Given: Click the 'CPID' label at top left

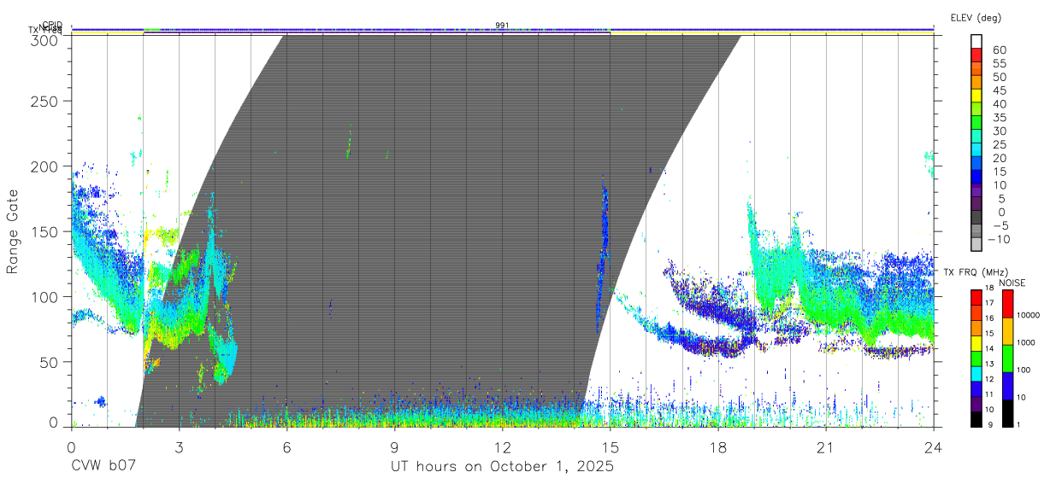Looking at the screenshot, I should (x=51, y=25).
